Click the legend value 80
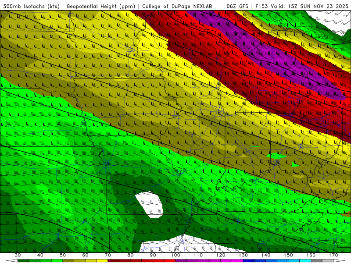This screenshot has width=351, height=263. [x=130, y=255]
